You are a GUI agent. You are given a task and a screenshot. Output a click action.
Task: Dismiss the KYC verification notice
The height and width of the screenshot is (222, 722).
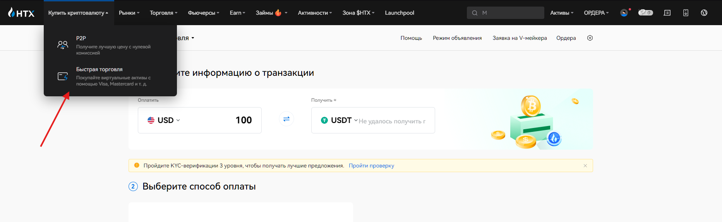pyautogui.click(x=585, y=166)
